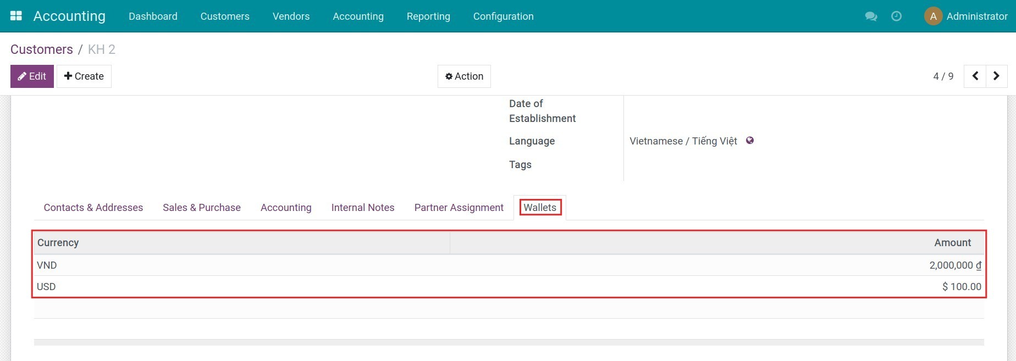This screenshot has width=1016, height=361.
Task: Expand the Reporting top menu
Action: (x=428, y=16)
